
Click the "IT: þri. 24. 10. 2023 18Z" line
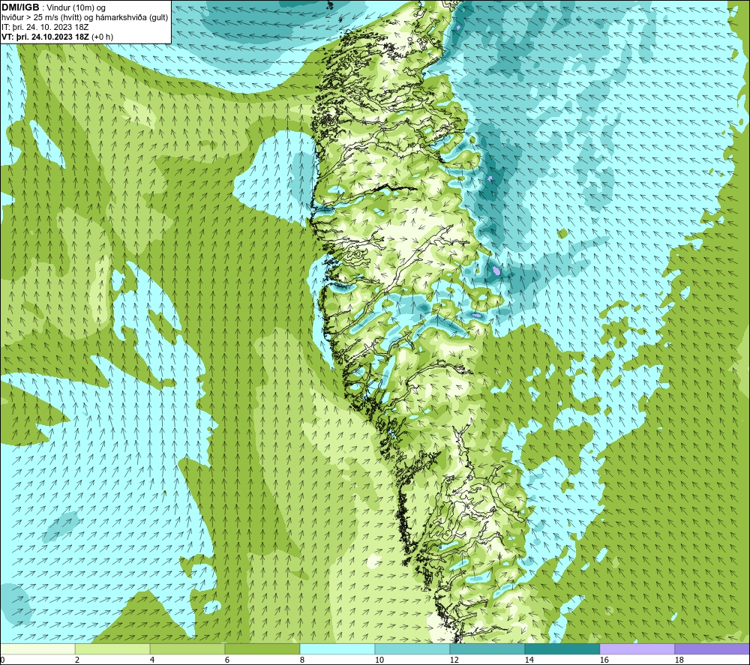click(x=45, y=27)
